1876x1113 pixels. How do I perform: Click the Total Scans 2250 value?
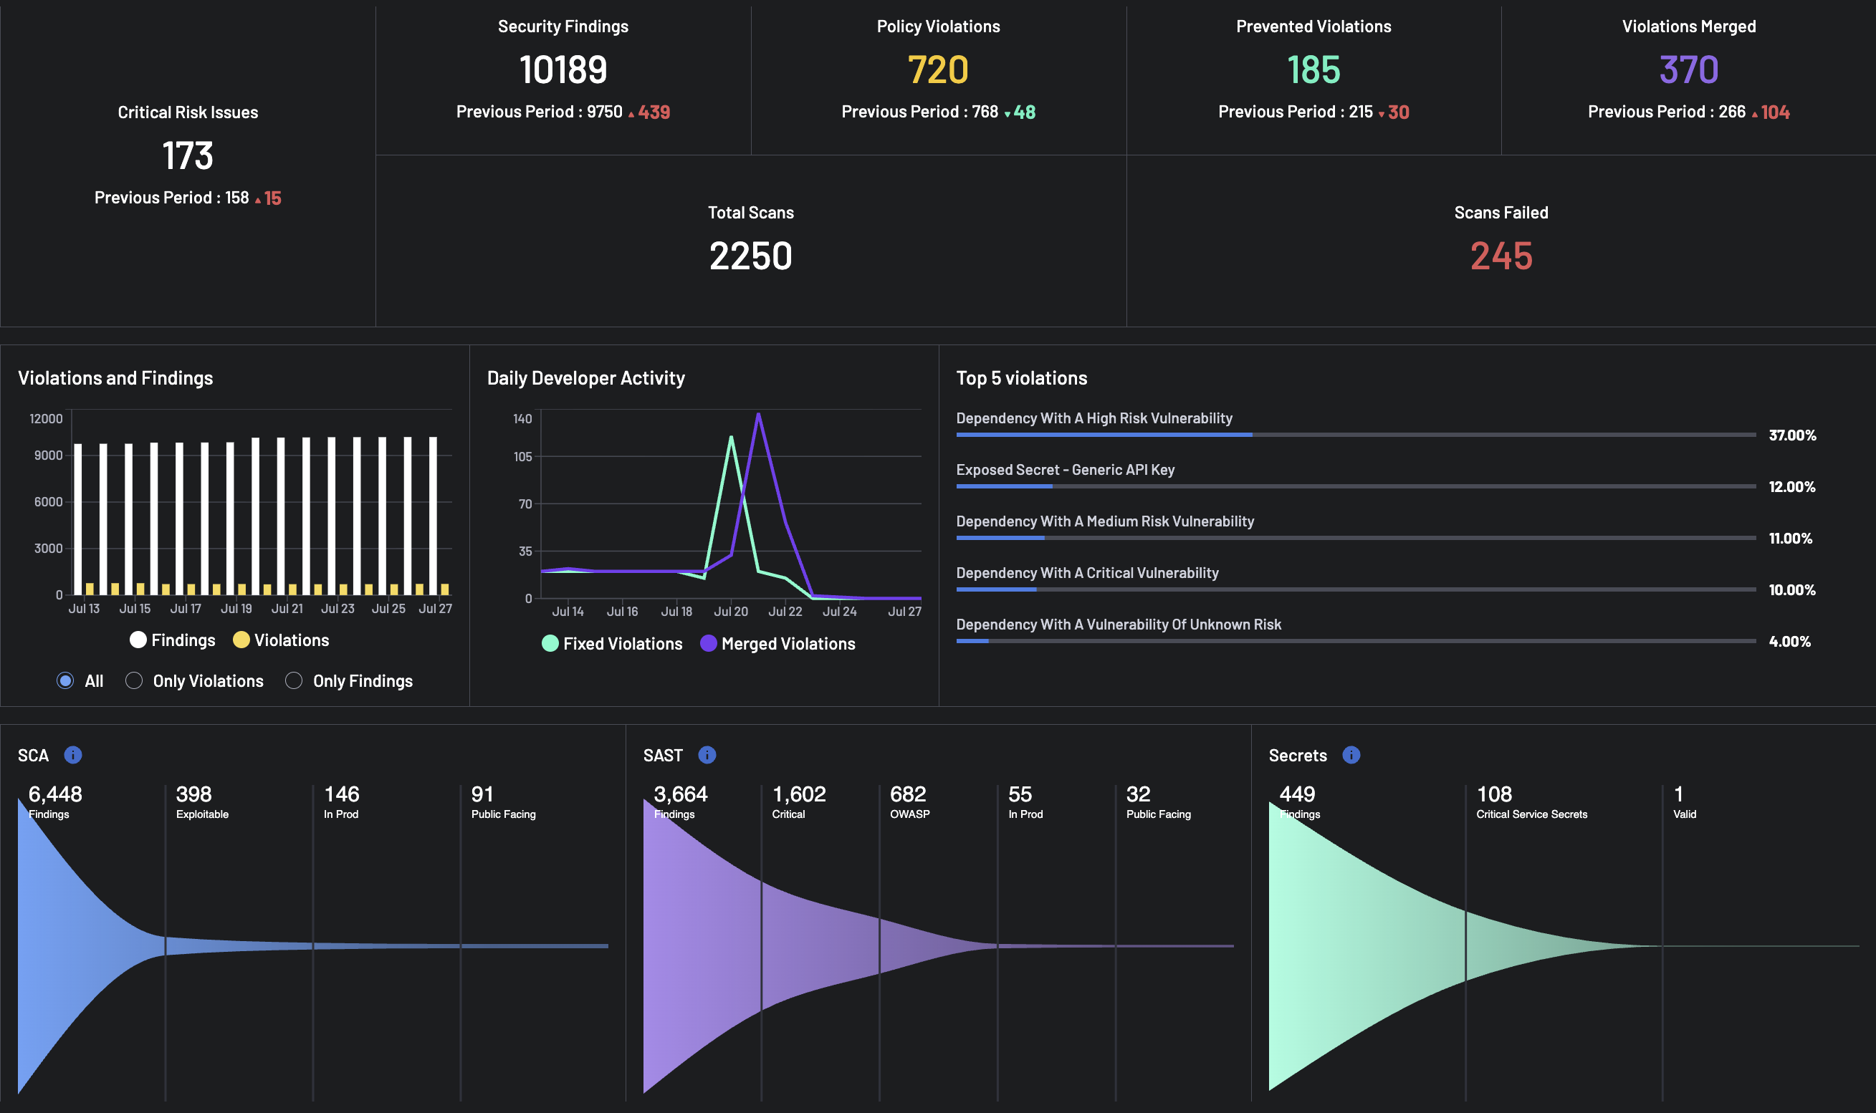pyautogui.click(x=750, y=256)
